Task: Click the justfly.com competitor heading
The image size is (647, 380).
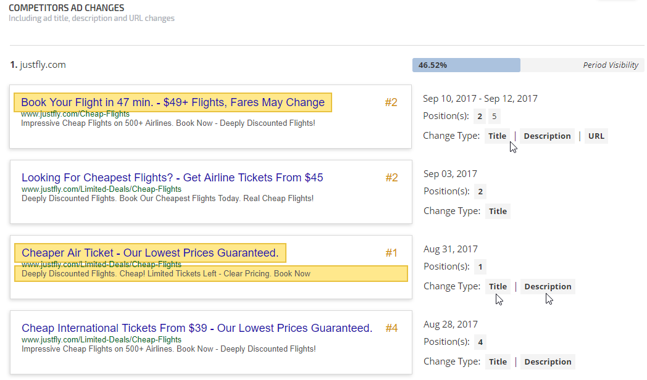Action: (x=42, y=65)
